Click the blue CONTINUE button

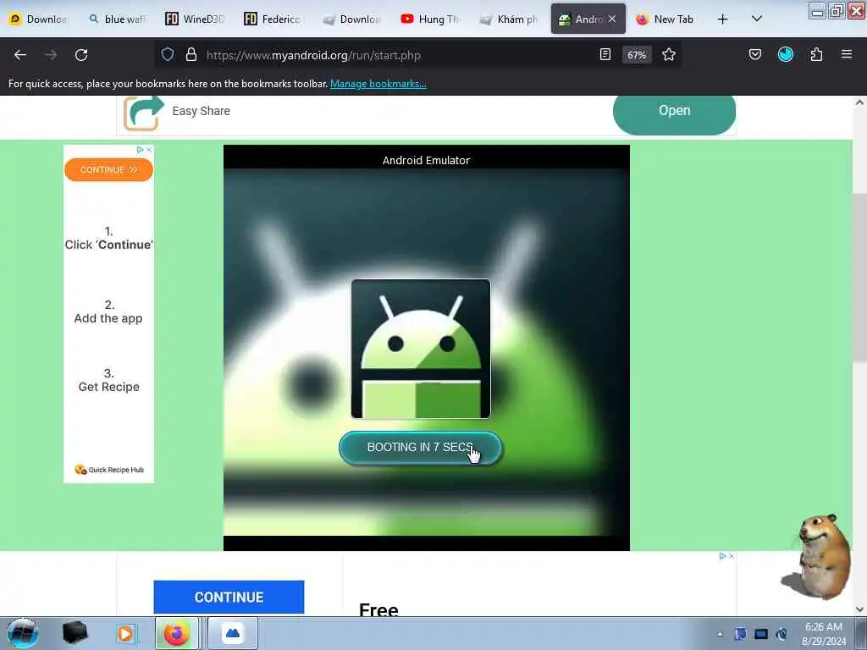click(x=229, y=597)
